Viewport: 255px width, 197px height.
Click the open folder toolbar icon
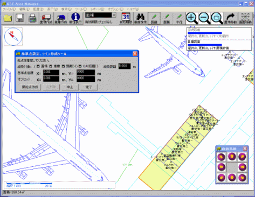(8, 18)
